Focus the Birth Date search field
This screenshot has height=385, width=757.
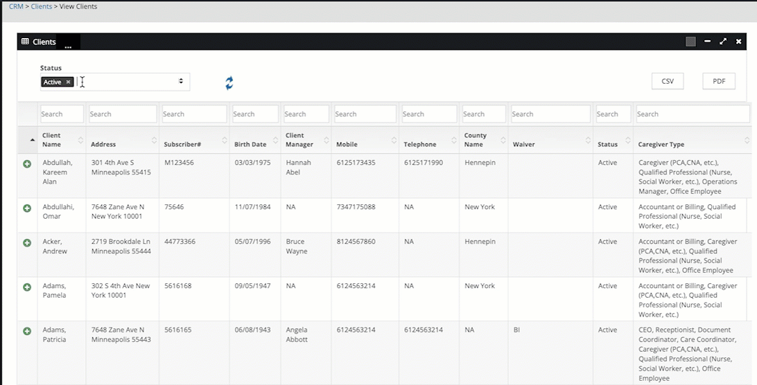pyautogui.click(x=255, y=114)
